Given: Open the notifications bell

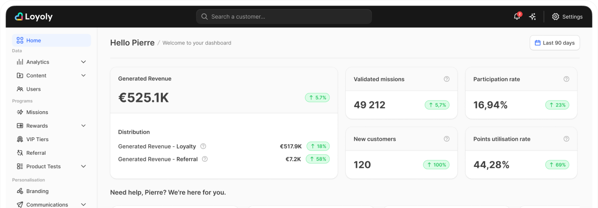Looking at the screenshot, I should pos(517,16).
